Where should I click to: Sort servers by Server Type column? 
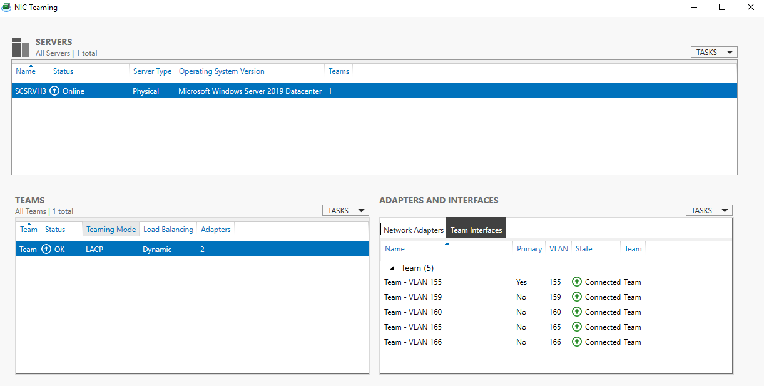coord(152,71)
